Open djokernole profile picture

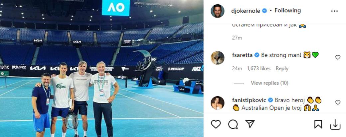(x=218, y=11)
